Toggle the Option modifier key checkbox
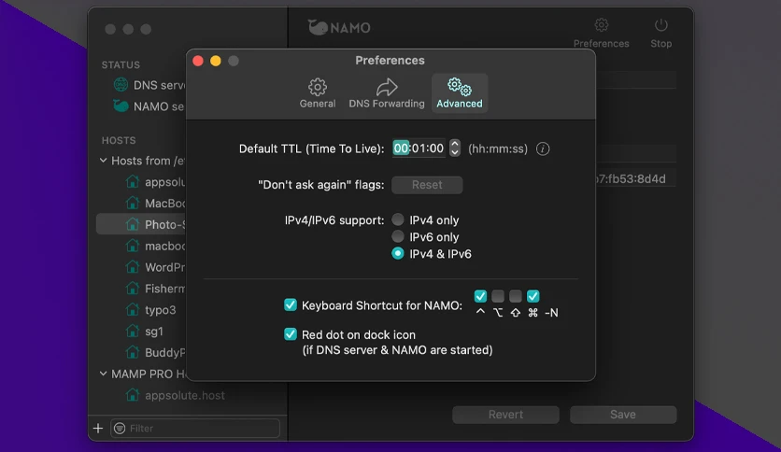This screenshot has height=452, width=781. coord(498,296)
